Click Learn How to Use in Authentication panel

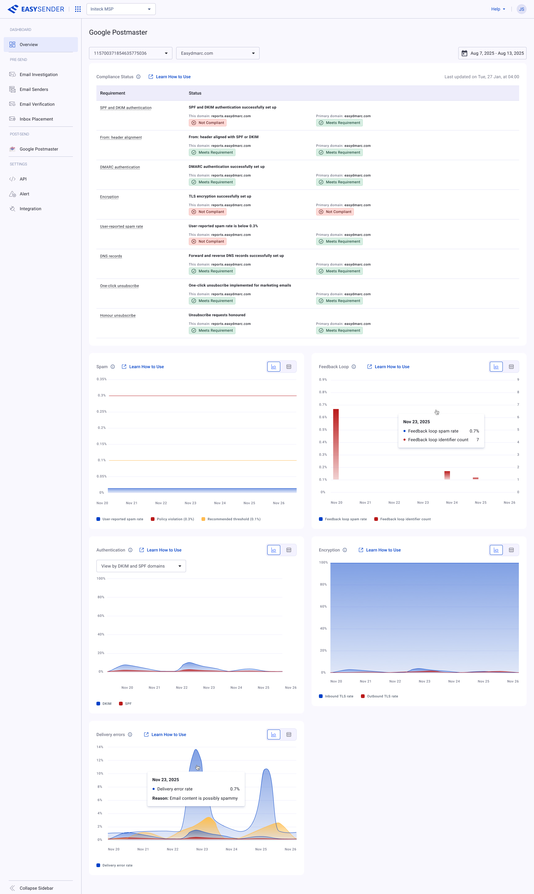pos(164,550)
